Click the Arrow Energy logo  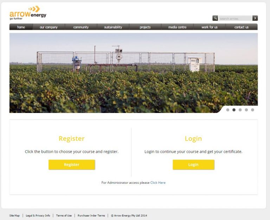(28, 13)
